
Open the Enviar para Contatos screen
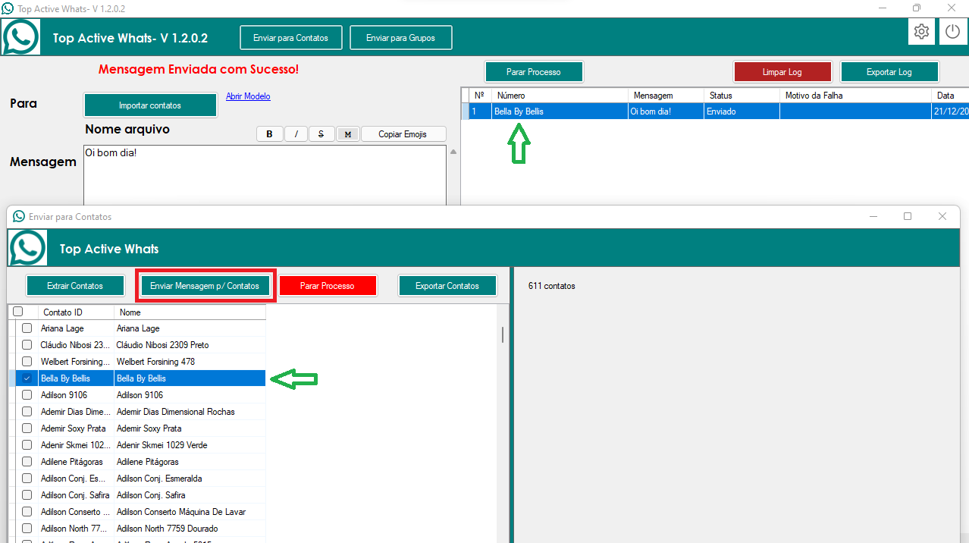pos(291,38)
